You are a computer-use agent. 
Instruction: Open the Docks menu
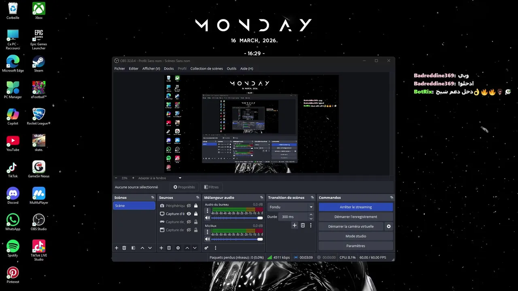[169, 69]
